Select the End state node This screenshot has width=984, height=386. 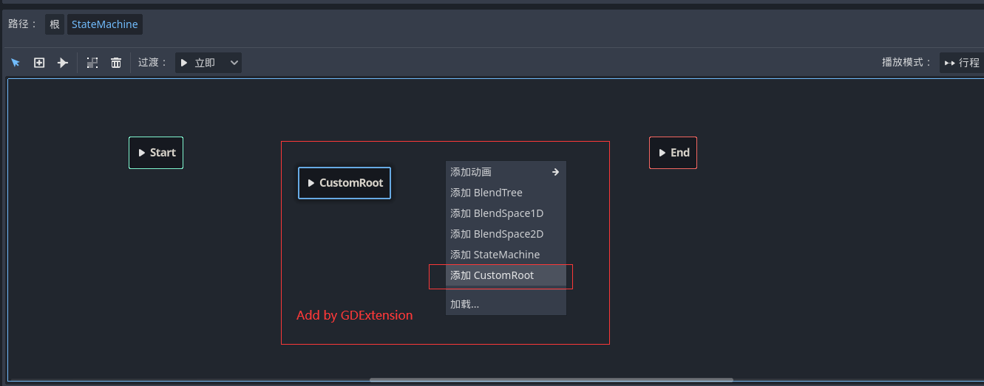point(673,153)
